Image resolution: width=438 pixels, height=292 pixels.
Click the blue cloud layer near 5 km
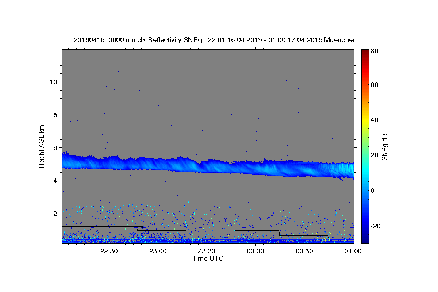208,166
